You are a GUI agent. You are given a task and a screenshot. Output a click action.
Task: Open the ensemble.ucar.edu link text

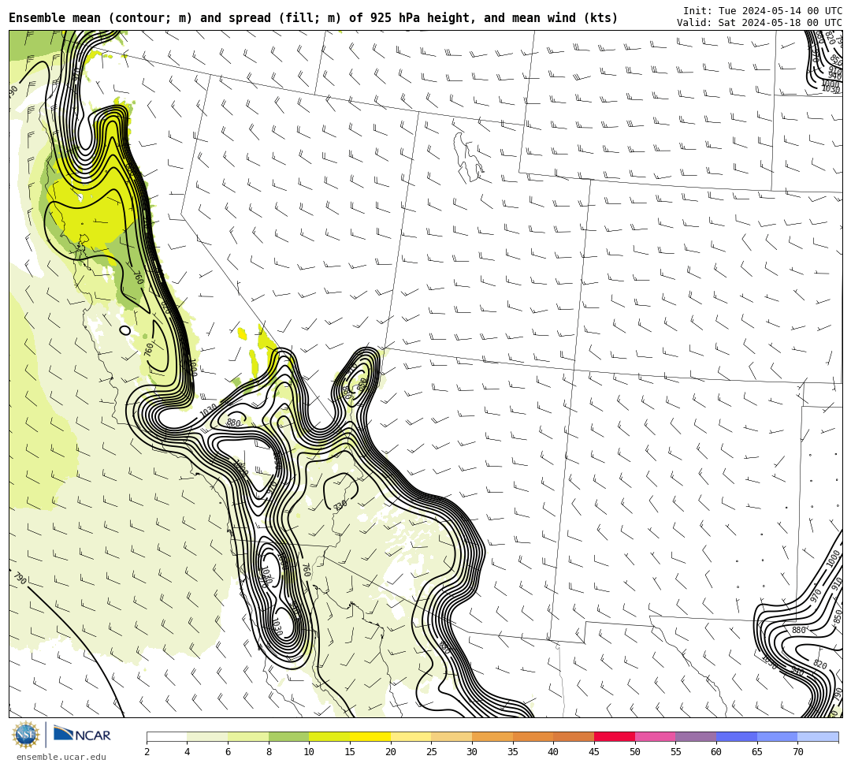(61, 758)
